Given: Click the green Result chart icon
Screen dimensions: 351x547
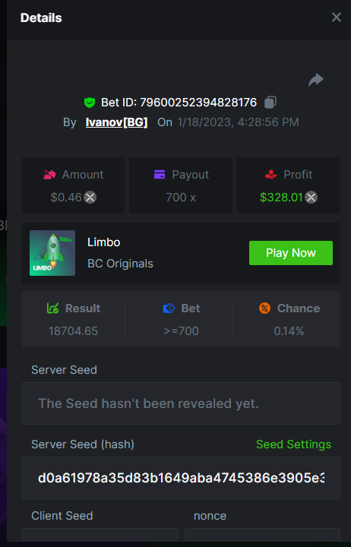Looking at the screenshot, I should (x=52, y=308).
